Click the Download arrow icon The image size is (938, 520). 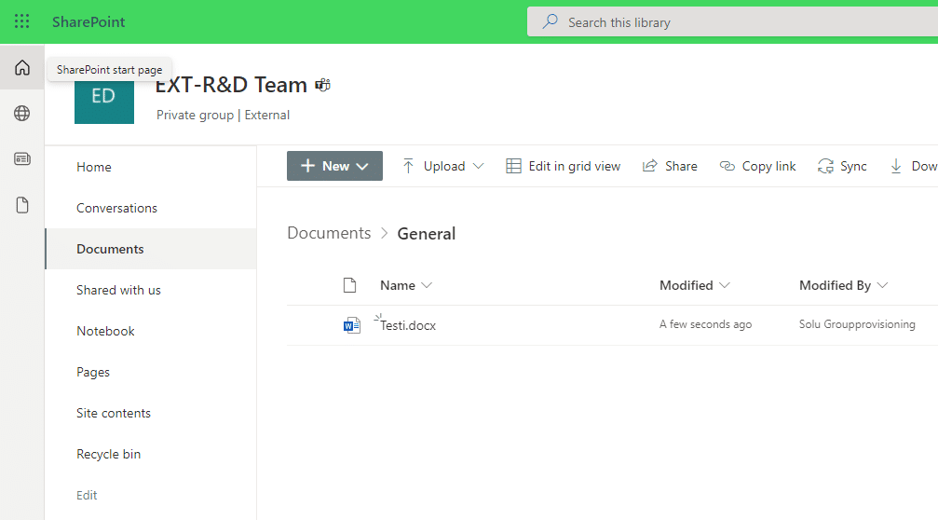coord(896,166)
